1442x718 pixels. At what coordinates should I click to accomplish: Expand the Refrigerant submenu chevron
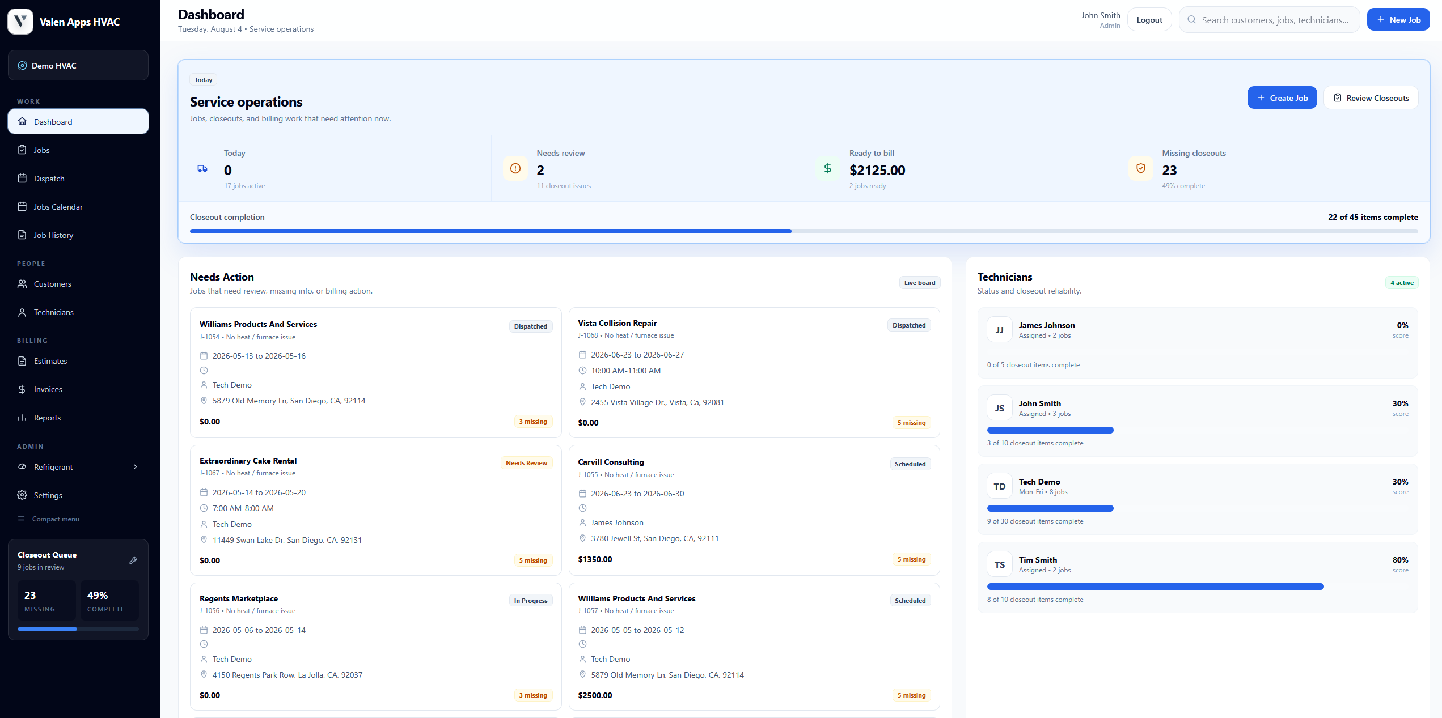click(x=135, y=466)
